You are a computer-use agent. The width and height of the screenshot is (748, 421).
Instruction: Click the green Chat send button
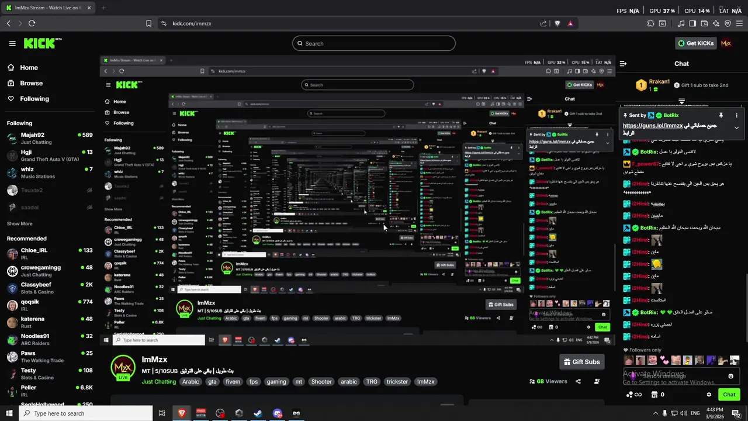pos(729,395)
